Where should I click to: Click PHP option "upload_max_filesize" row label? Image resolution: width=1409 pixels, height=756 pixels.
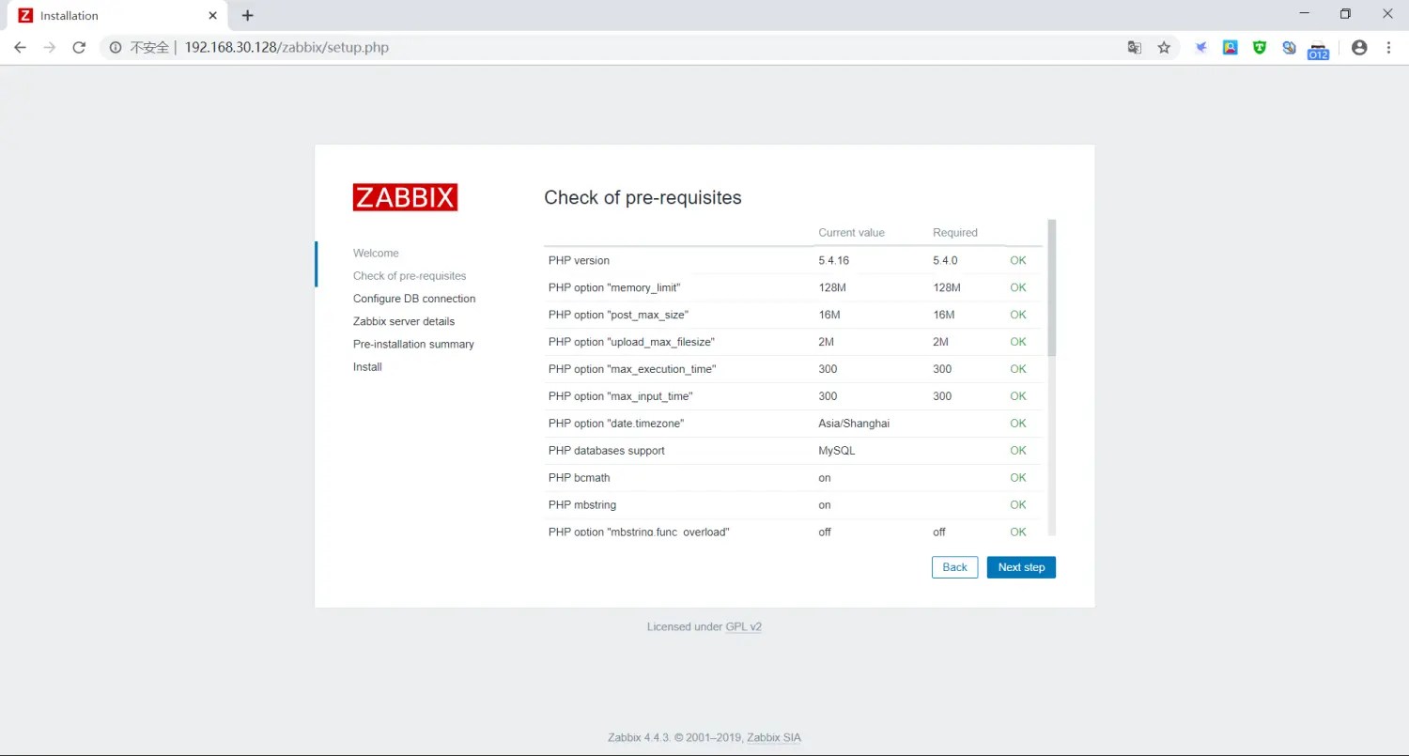point(631,342)
